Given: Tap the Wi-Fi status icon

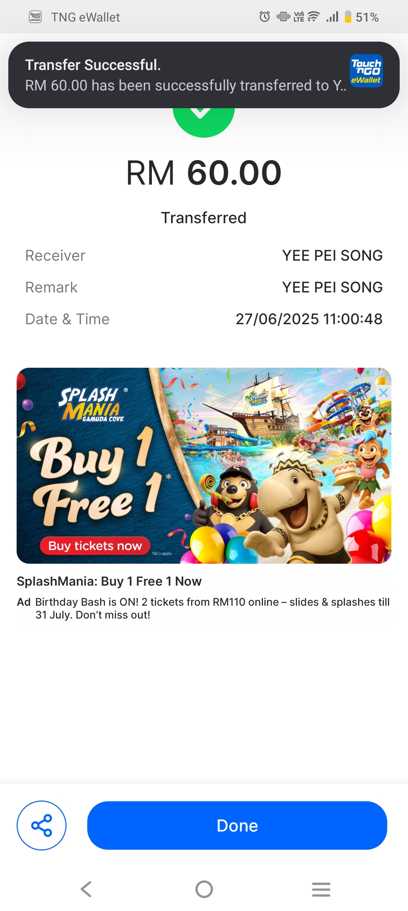Looking at the screenshot, I should (x=314, y=17).
